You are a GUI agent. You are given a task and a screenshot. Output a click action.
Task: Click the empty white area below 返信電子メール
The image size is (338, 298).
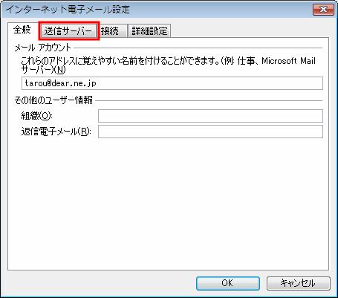[169, 203]
